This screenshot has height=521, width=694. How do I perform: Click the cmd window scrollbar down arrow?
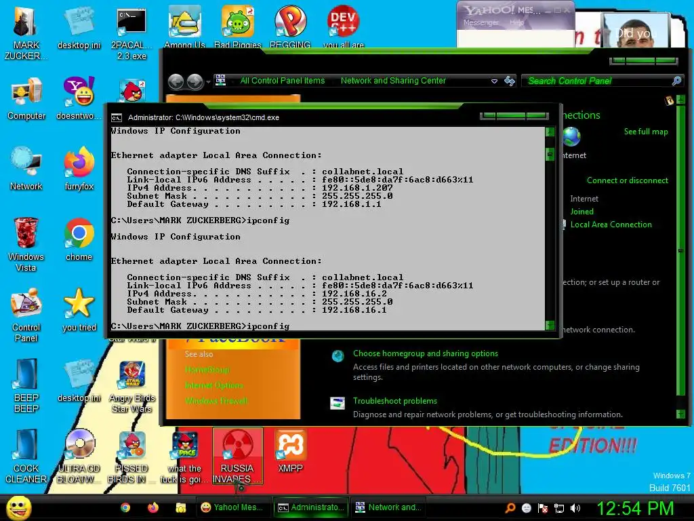pyautogui.click(x=550, y=325)
